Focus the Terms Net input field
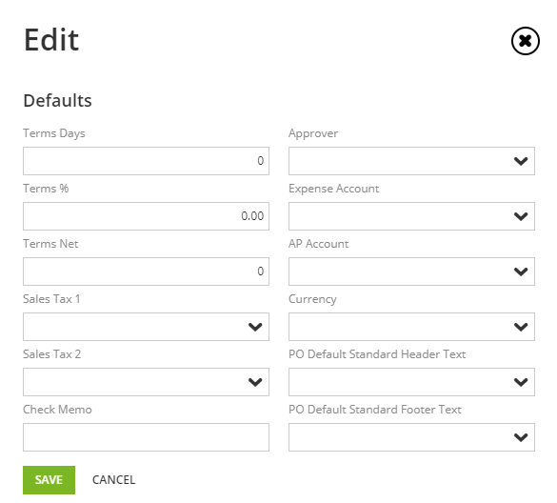The image size is (557, 503). tap(146, 272)
